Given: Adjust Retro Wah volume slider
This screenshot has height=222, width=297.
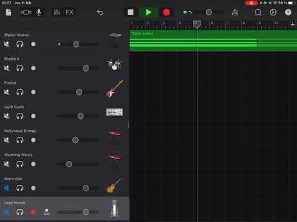Looking at the screenshot, I should 86,188.
